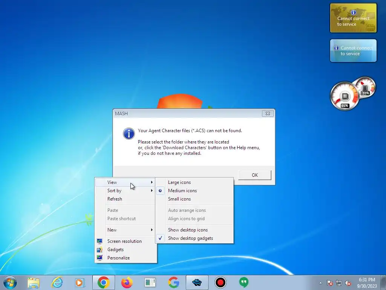Click the Show desktop strip
Image resolution: width=386 pixels, height=290 pixels.
tap(384, 282)
